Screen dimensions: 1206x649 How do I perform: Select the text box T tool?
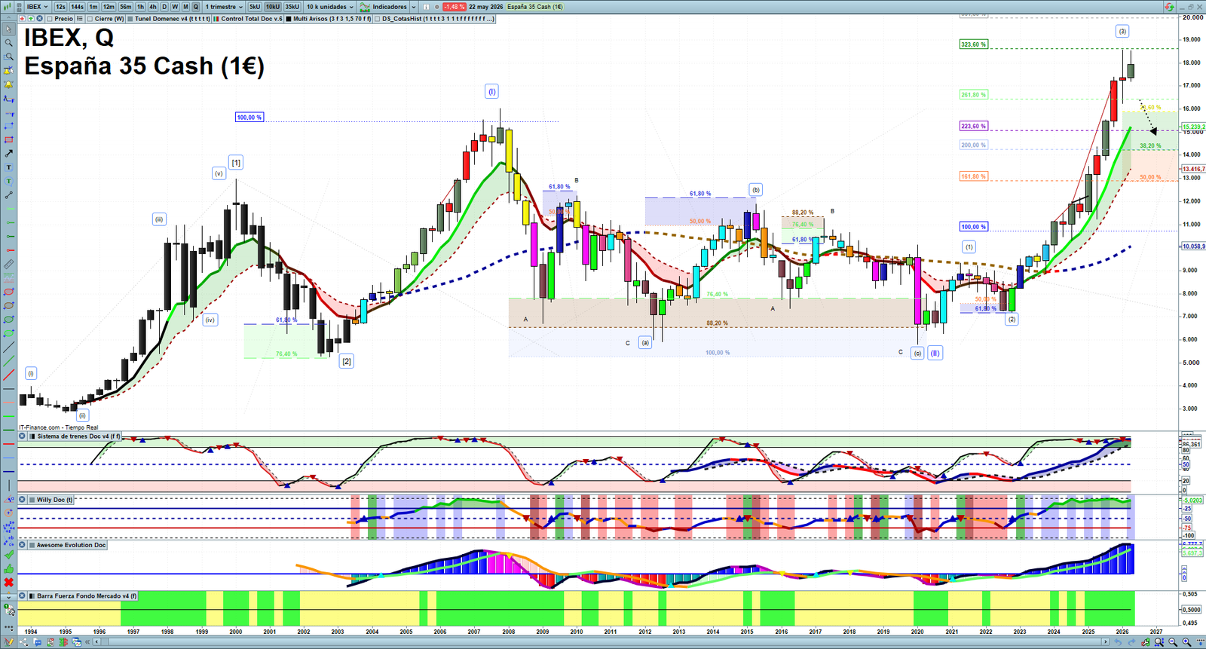coord(9,167)
